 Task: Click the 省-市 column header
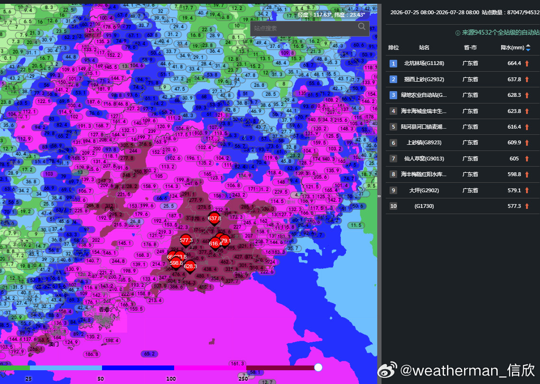tap(470, 47)
